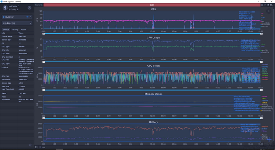The image size is (275, 150).
Task: Toggle the Power legend in Battery chart
Action: (264, 135)
